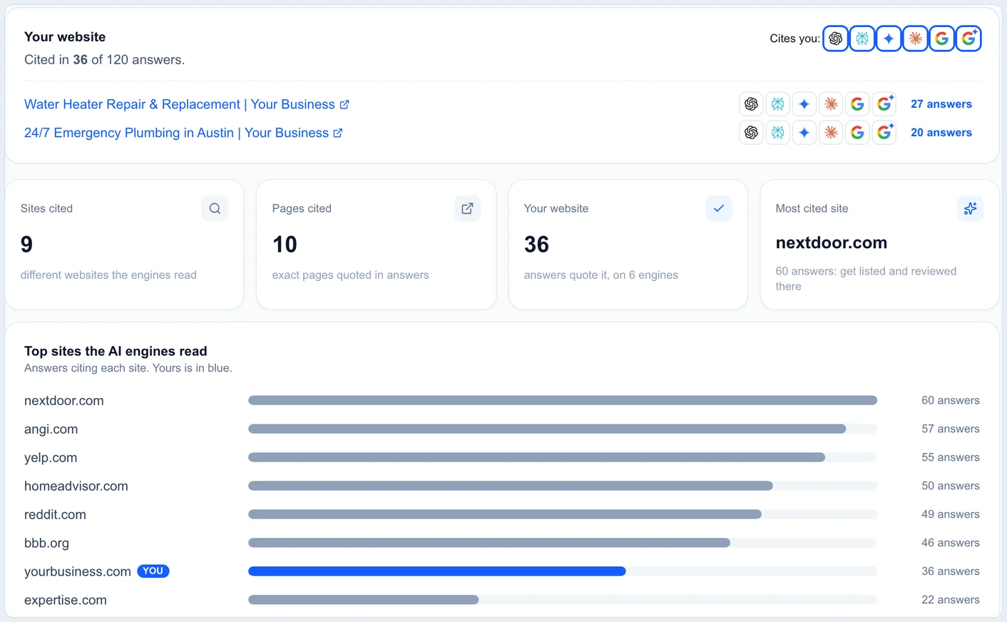The image size is (1007, 622).
Task: Click the Google AI sparkle icon in 24/7 Emergency row
Action: (x=884, y=133)
